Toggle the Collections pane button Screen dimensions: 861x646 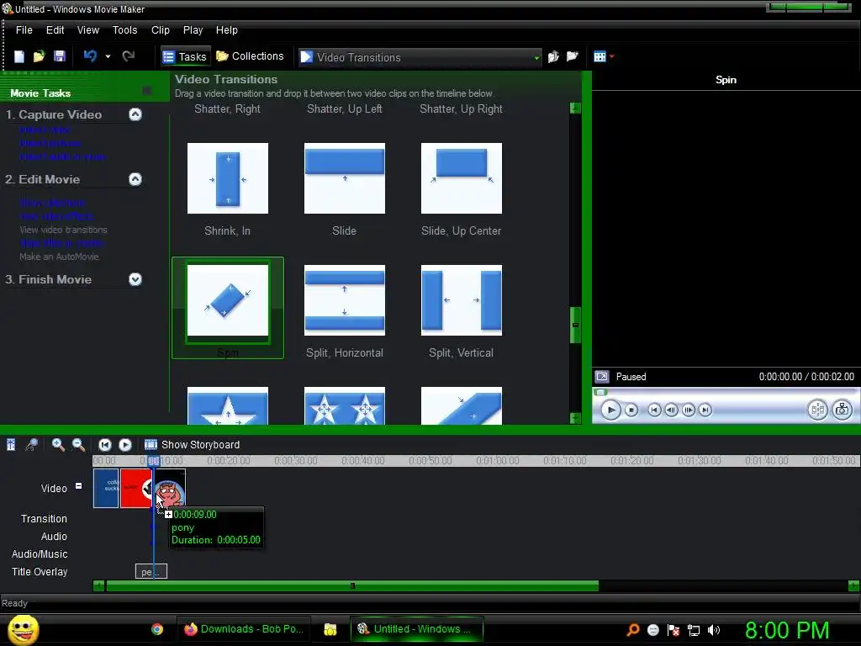(250, 56)
